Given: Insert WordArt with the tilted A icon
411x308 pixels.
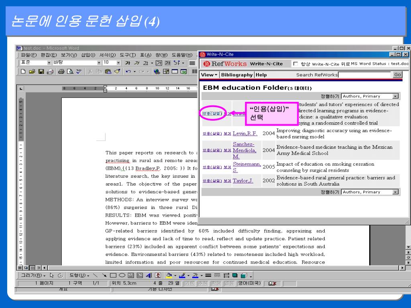Looking at the screenshot, I should pos(149,275).
